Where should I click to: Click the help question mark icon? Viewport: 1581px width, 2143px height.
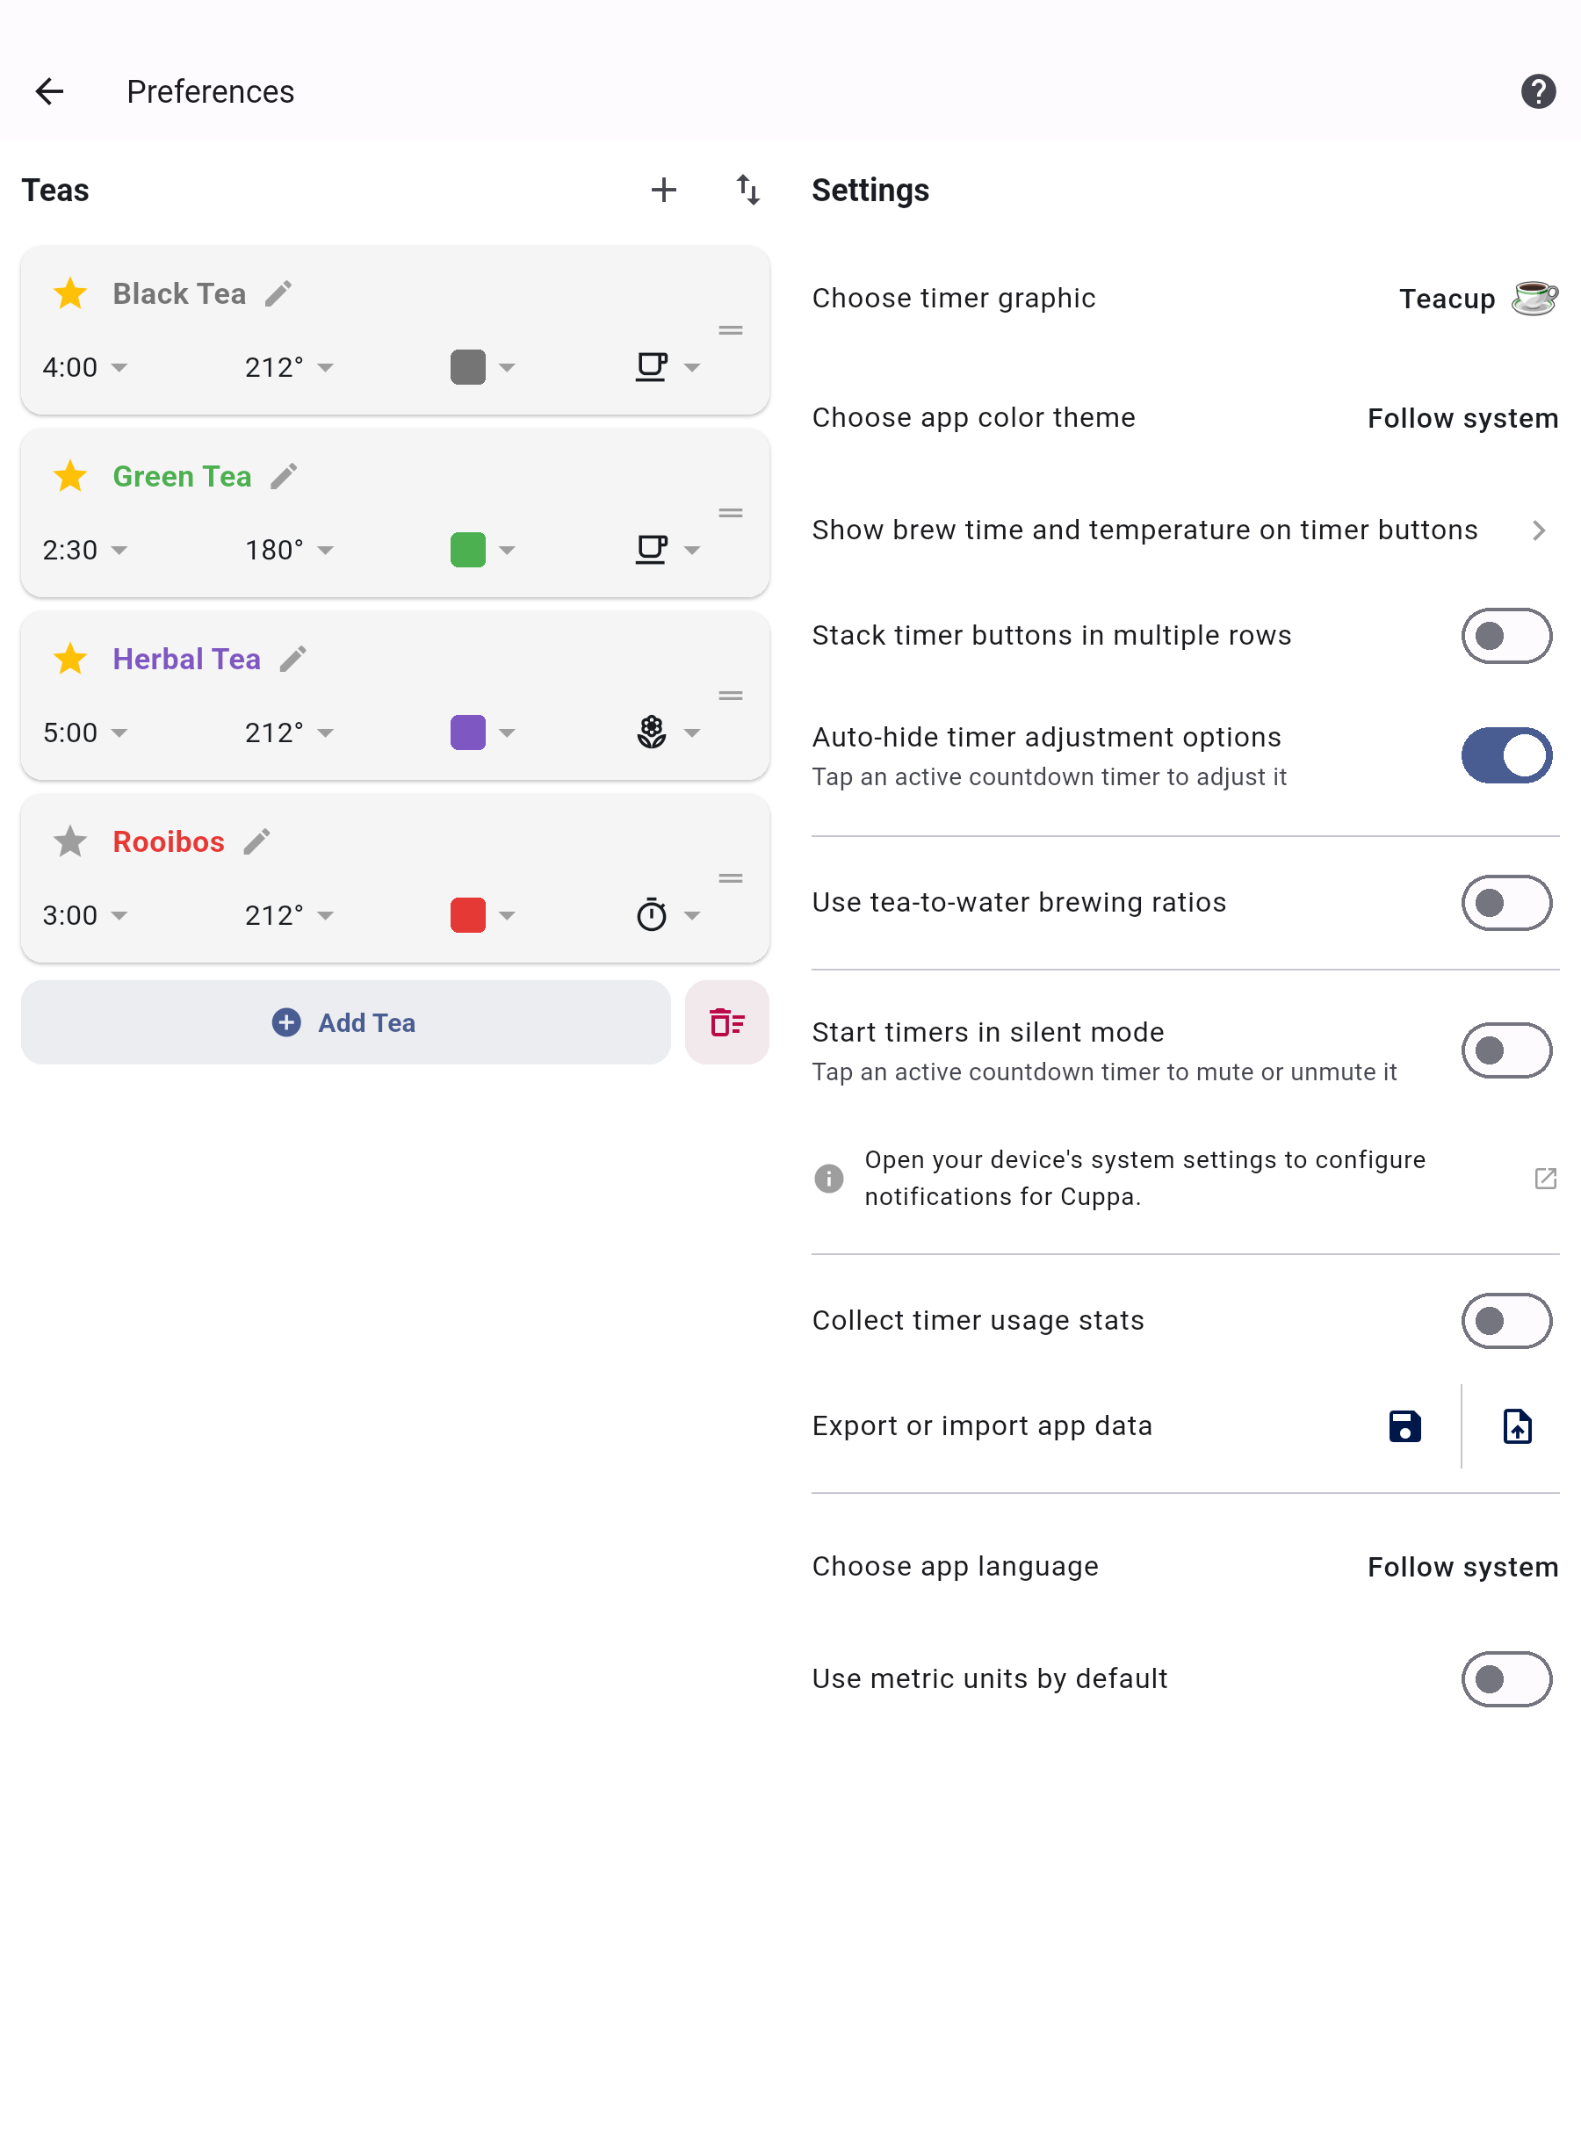pyautogui.click(x=1538, y=92)
